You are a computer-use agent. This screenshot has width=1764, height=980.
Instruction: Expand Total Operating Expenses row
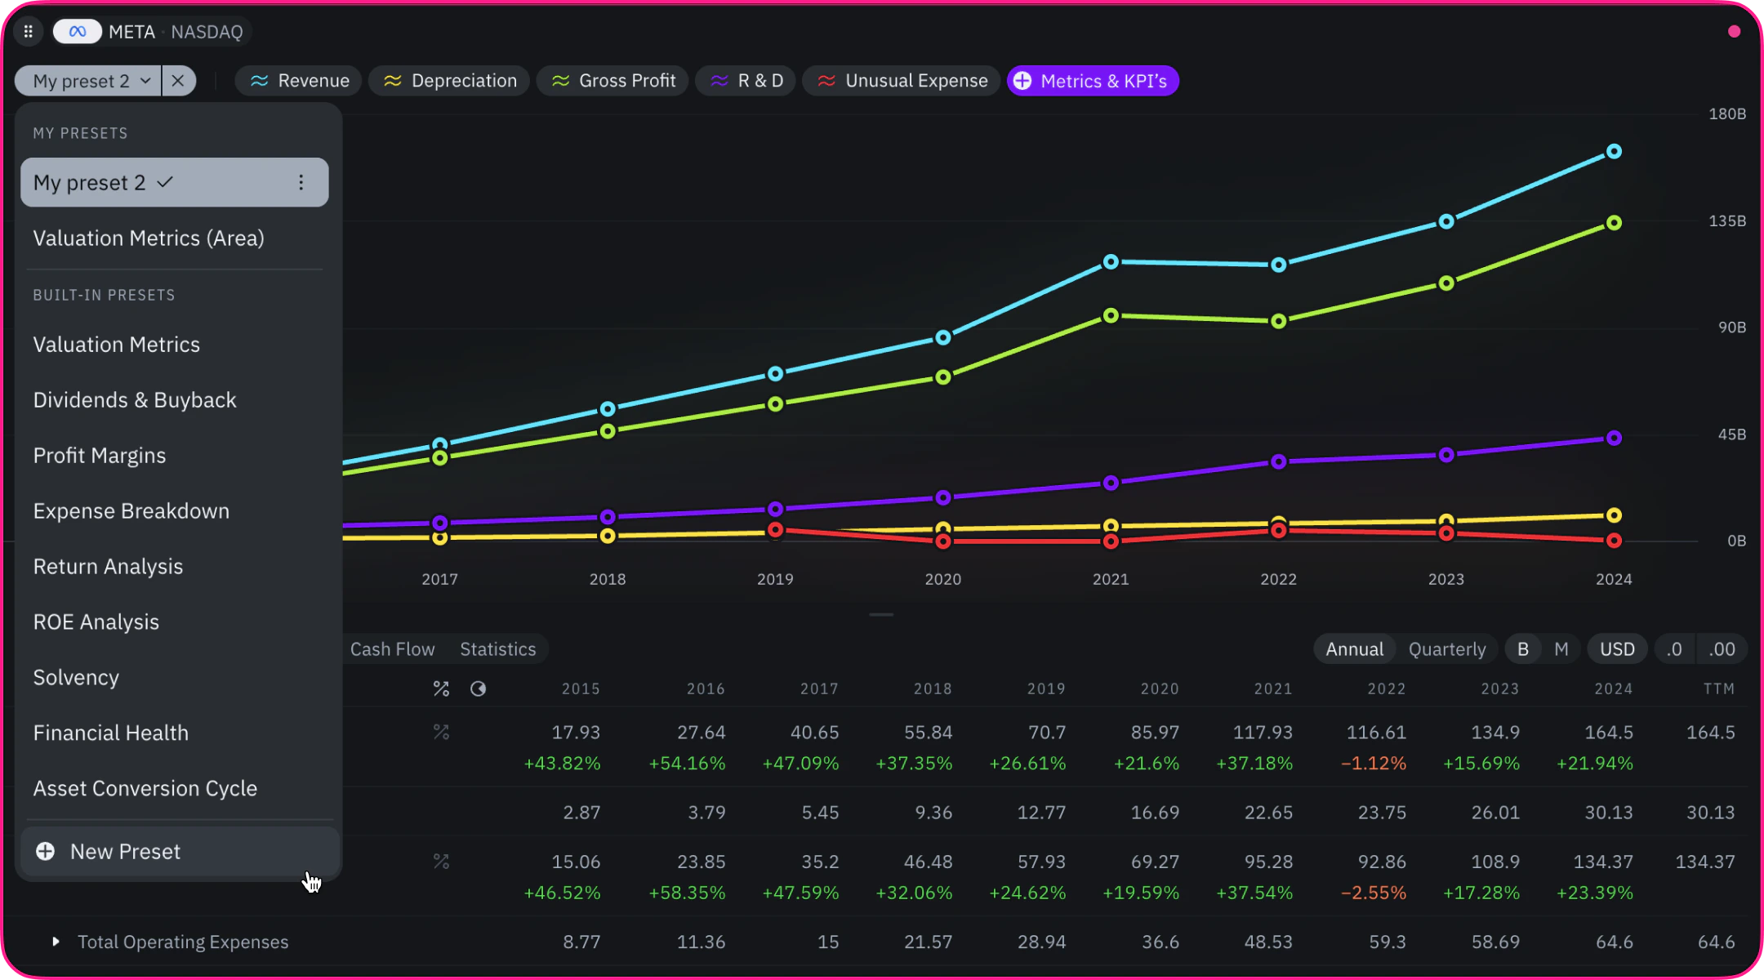(x=56, y=942)
